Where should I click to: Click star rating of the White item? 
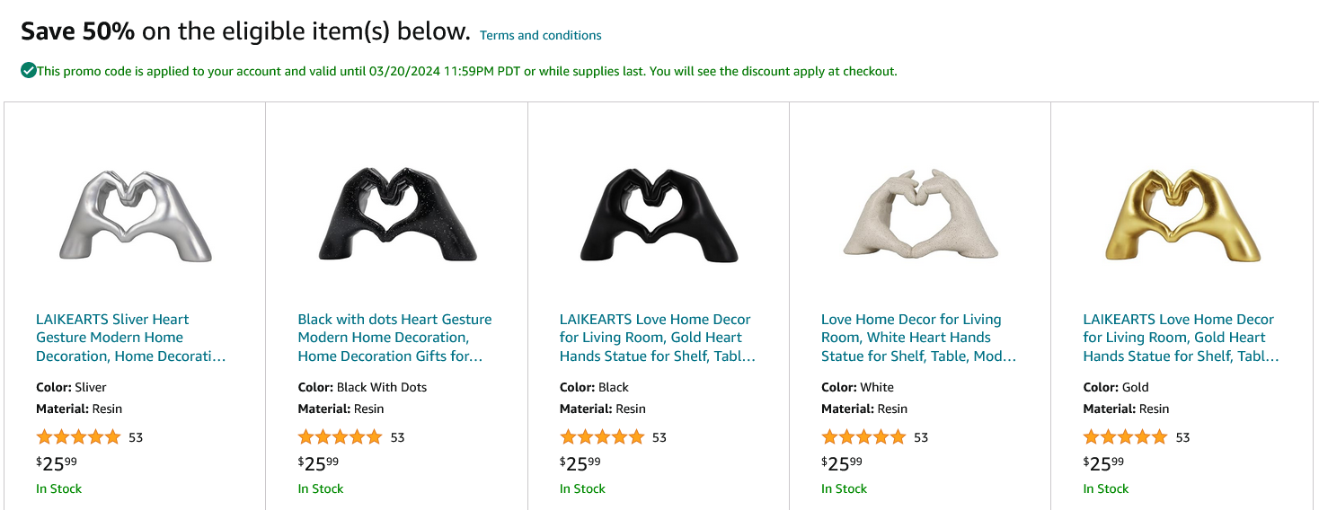point(863,437)
